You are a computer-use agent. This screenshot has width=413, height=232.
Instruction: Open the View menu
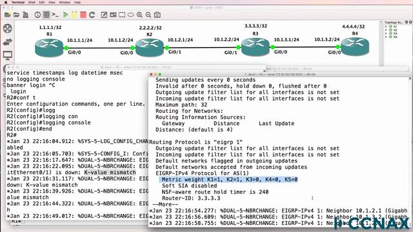(52, 2)
